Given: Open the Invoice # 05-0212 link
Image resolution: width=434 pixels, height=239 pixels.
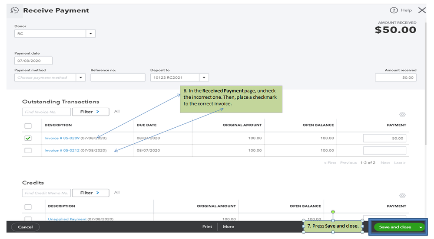Looking at the screenshot, I should (62, 150).
